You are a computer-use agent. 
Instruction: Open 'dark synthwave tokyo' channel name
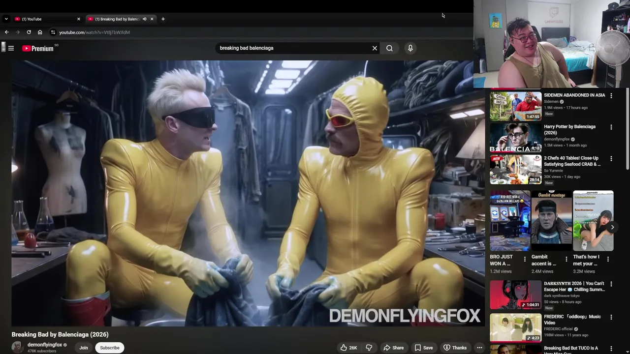(563, 295)
